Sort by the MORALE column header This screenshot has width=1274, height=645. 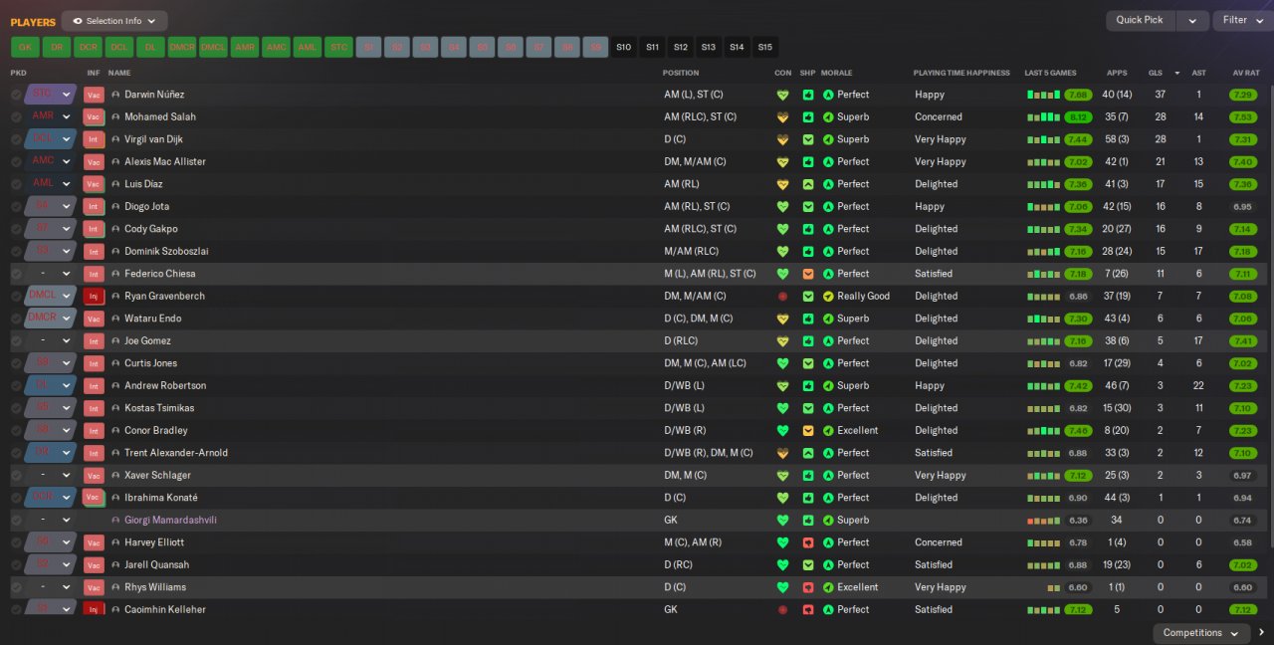point(836,73)
